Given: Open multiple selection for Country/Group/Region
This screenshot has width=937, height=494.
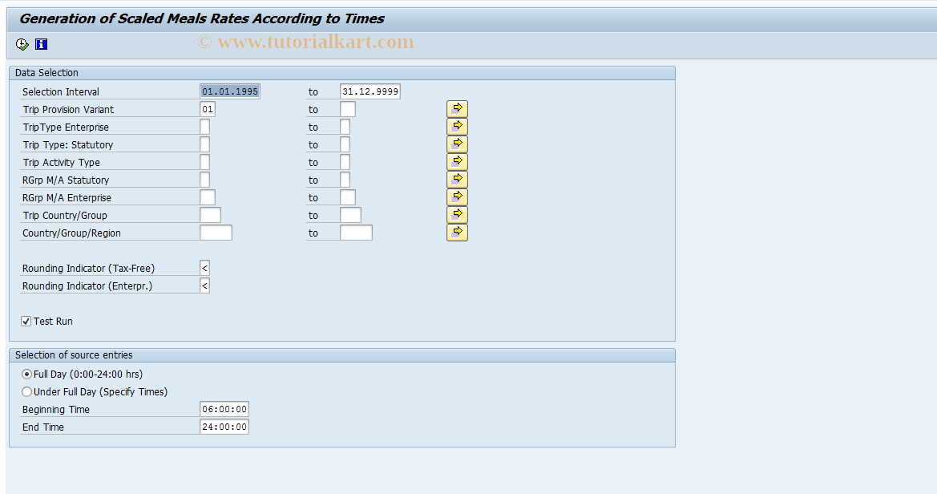Looking at the screenshot, I should [457, 233].
